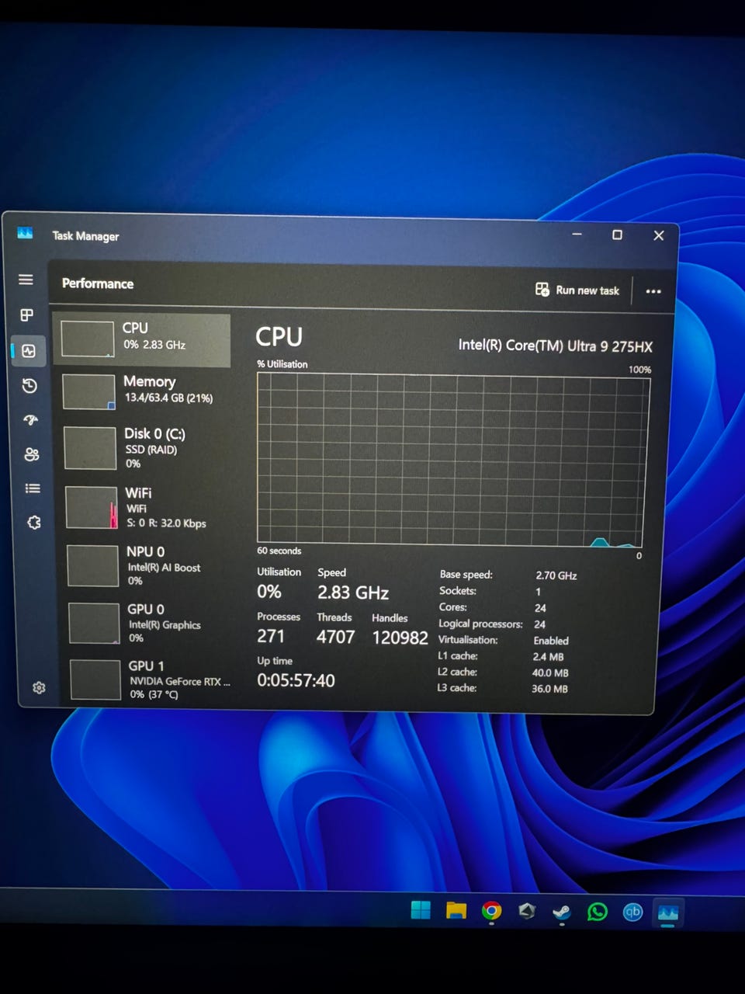Click the Processes count 271
The width and height of the screenshot is (745, 994).
click(x=271, y=636)
